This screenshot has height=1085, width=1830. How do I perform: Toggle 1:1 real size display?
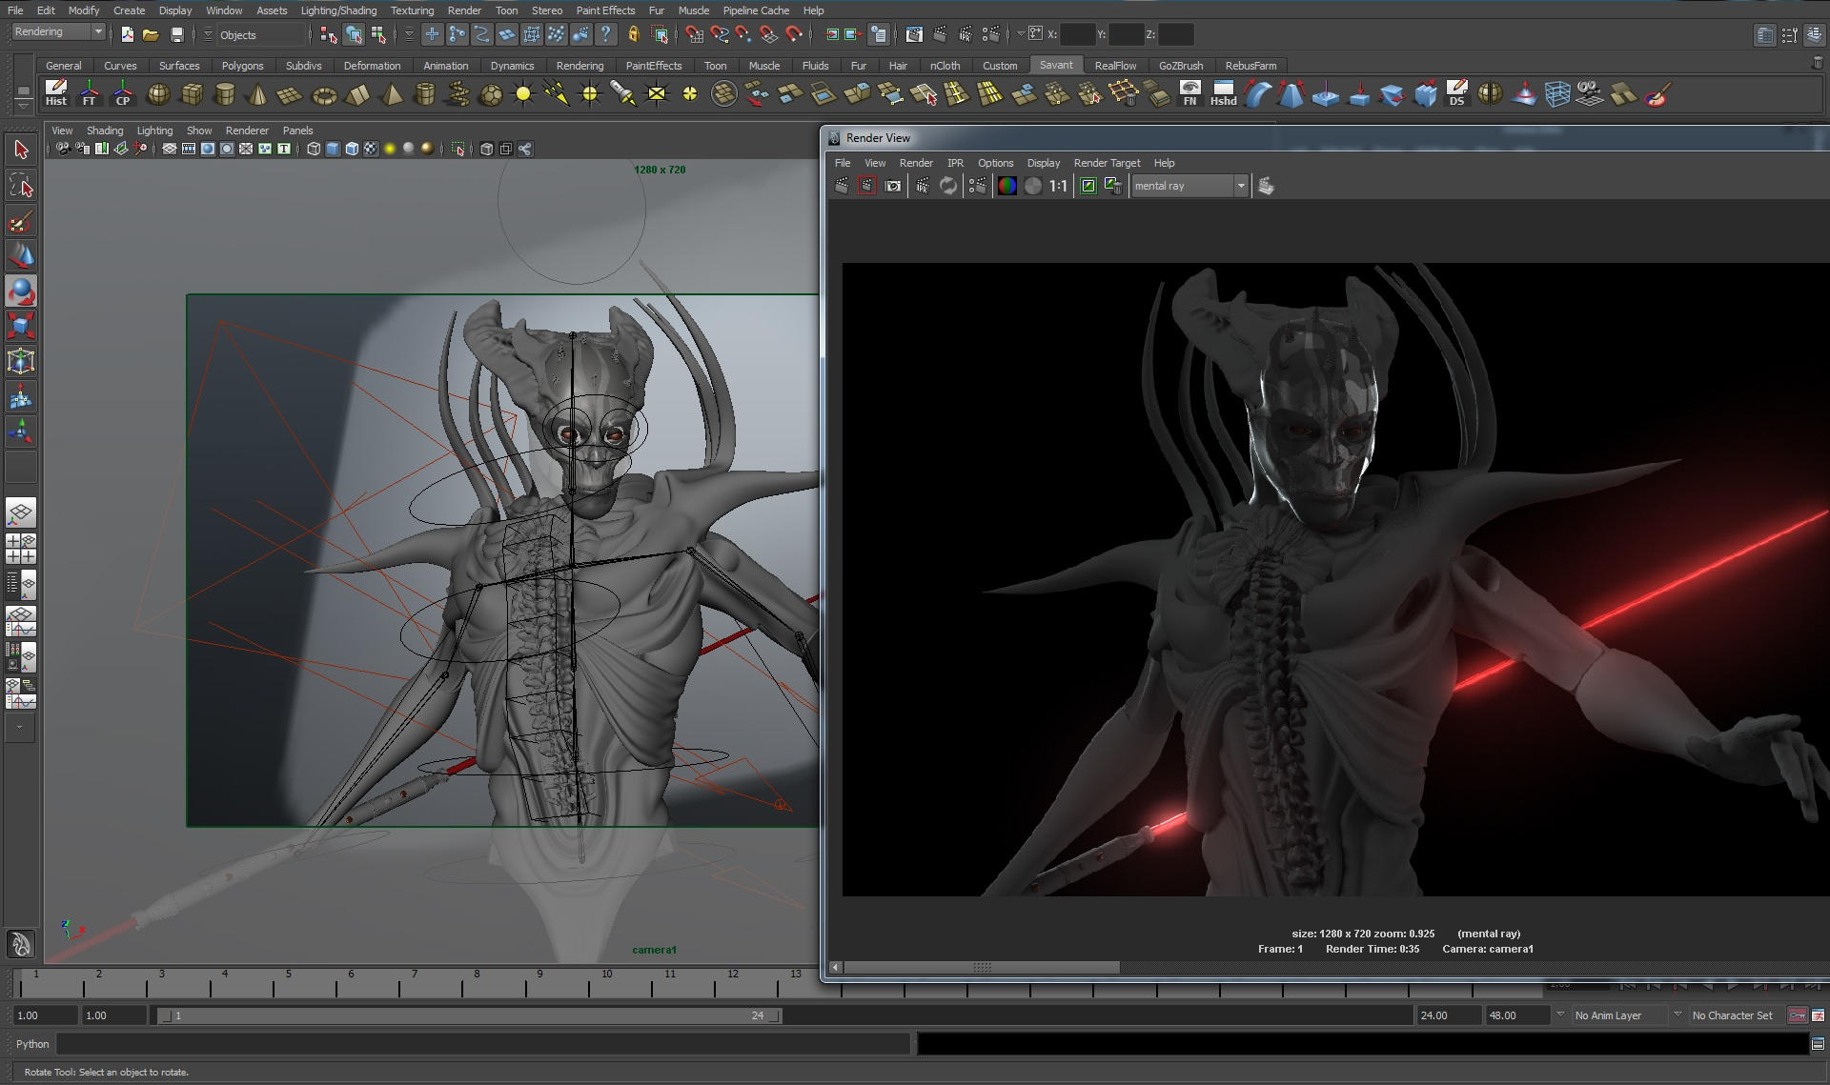click(x=1058, y=187)
